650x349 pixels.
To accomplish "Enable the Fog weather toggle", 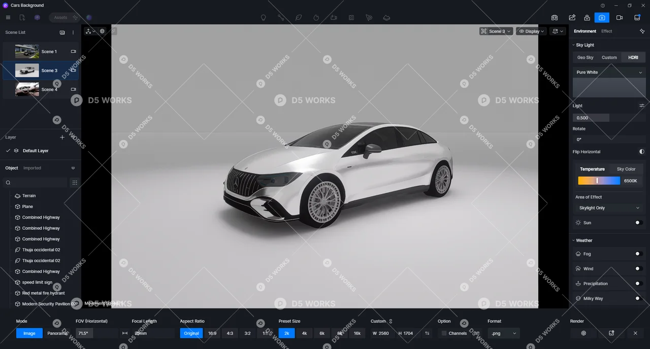I will 638,254.
